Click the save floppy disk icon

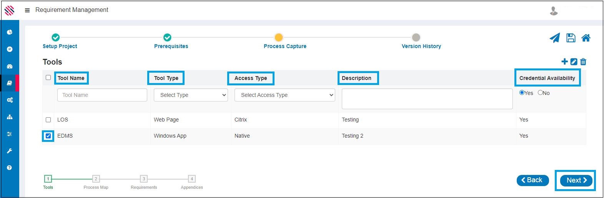click(x=571, y=38)
